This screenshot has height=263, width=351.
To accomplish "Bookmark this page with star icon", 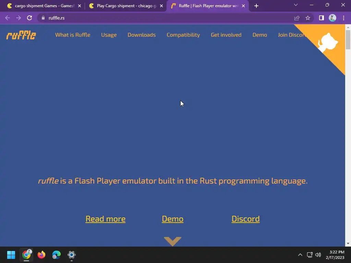I will click(308, 18).
